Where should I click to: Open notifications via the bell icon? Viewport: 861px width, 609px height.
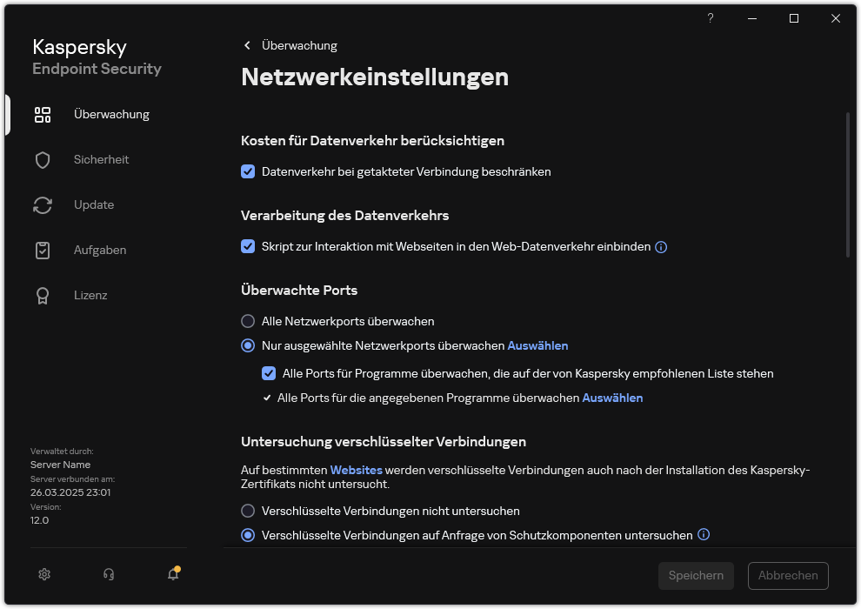(x=172, y=575)
